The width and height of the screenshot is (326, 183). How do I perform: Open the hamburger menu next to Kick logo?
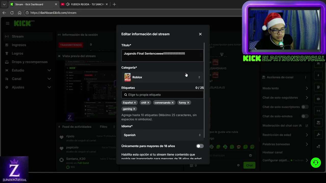(x=8, y=23)
